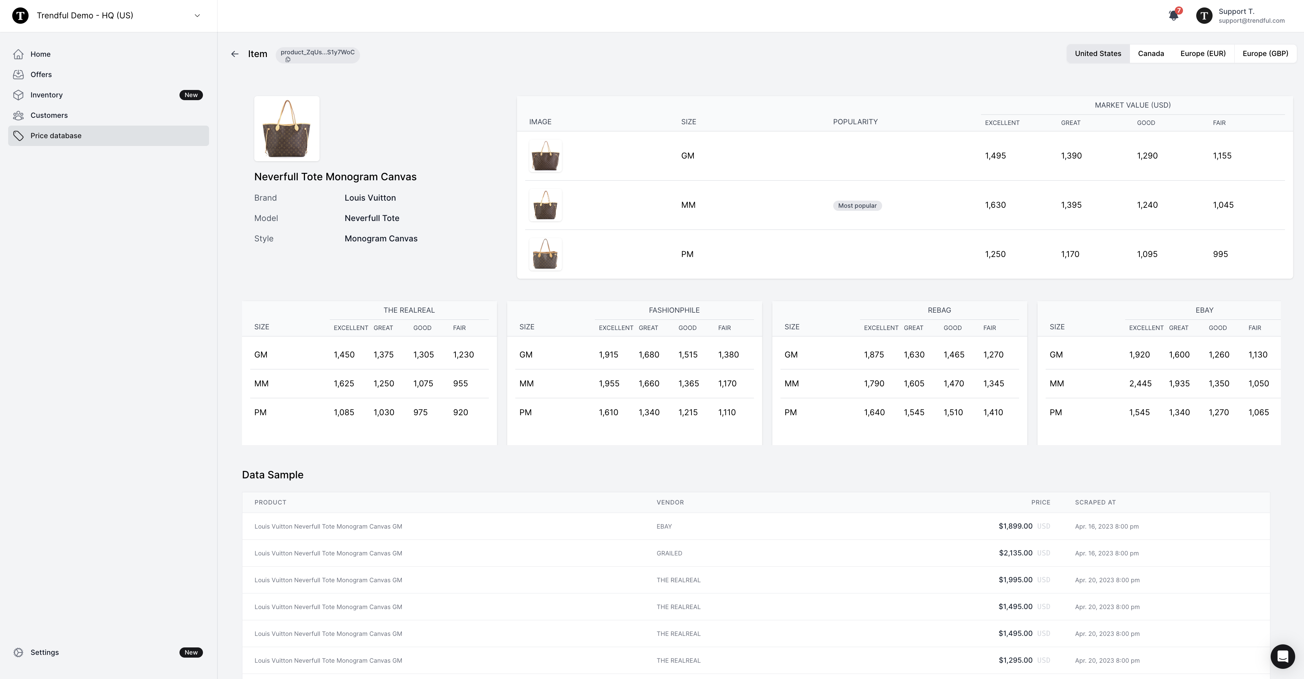This screenshot has width=1304, height=679.
Task: Open Inventory in sidebar
Action: pos(108,95)
